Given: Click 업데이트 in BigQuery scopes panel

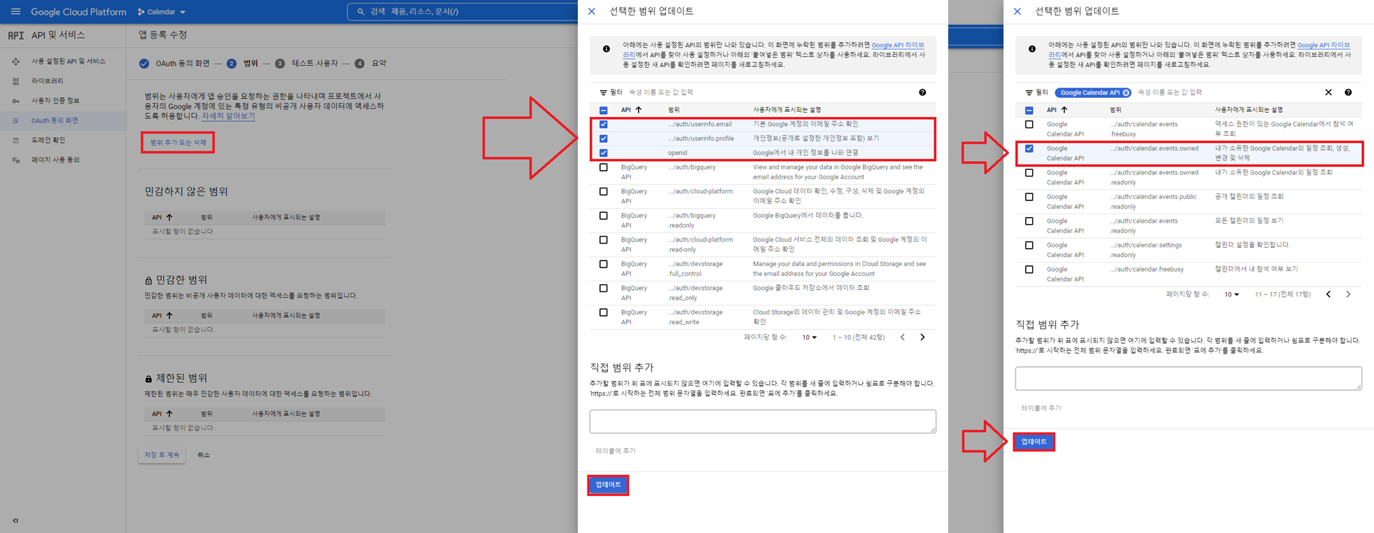Looking at the screenshot, I should (608, 485).
